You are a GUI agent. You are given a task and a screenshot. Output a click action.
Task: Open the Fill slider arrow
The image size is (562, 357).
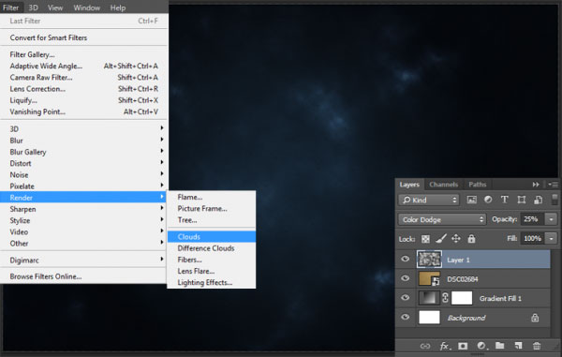coord(552,238)
